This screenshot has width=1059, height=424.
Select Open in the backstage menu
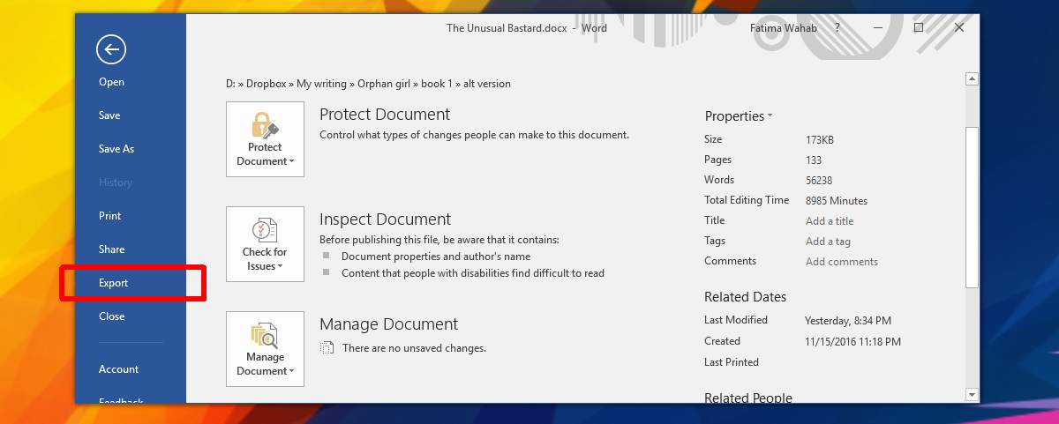(111, 82)
